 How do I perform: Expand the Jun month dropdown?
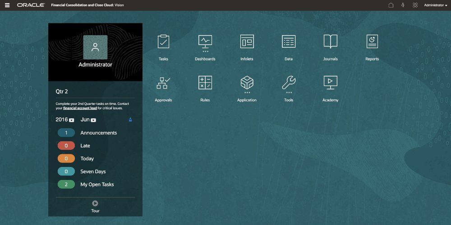pyautogui.click(x=93, y=120)
